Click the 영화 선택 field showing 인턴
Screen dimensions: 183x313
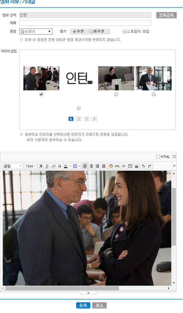click(x=85, y=15)
